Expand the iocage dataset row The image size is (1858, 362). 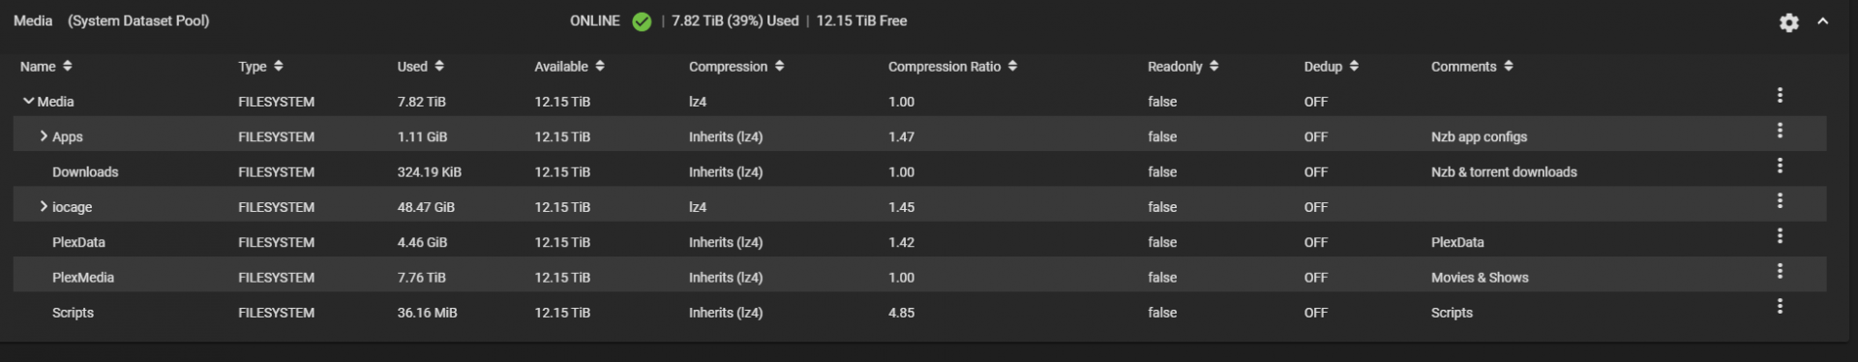pyautogui.click(x=44, y=206)
